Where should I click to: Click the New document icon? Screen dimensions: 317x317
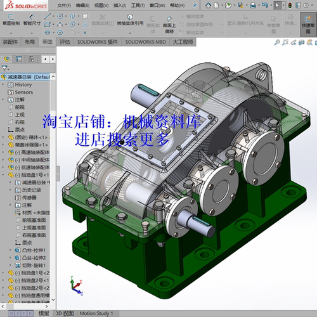[216, 5]
